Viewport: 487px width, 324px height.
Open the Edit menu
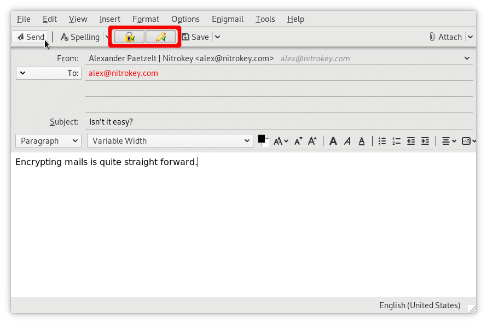[50, 19]
